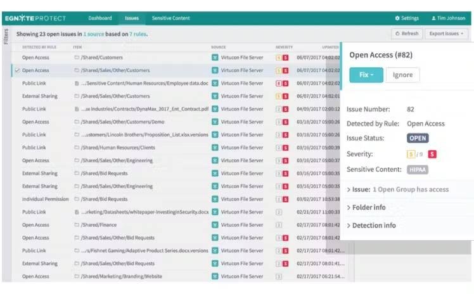Click the Egnyte Protect logo
The image size is (474, 306).
click(x=35, y=18)
